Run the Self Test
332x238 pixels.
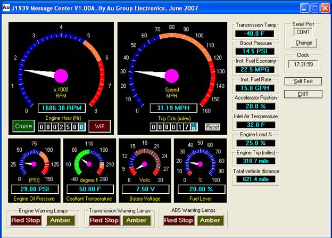[x=303, y=81]
